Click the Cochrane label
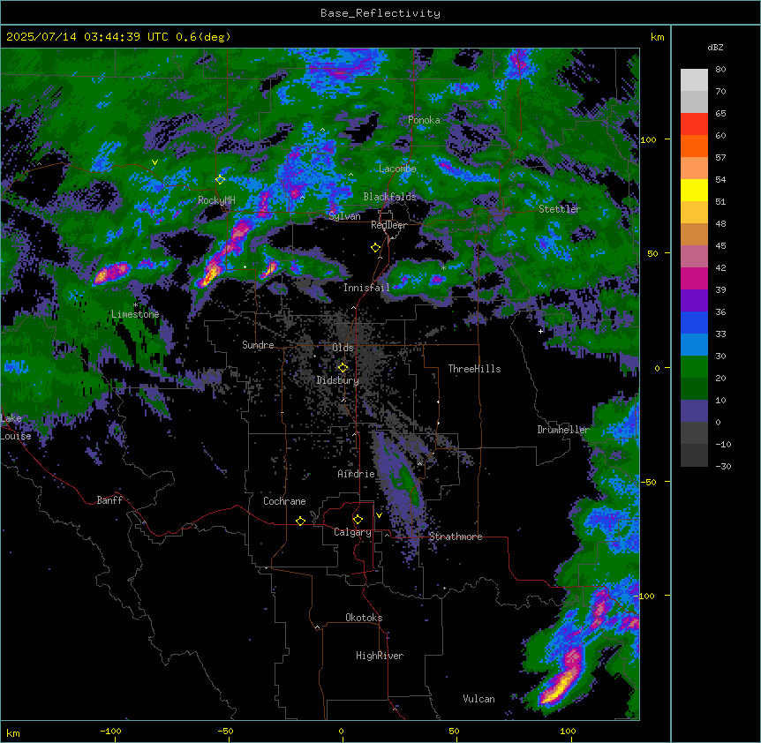This screenshot has width=761, height=743. pos(284,501)
